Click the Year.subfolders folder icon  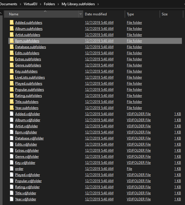click(x=12, y=108)
